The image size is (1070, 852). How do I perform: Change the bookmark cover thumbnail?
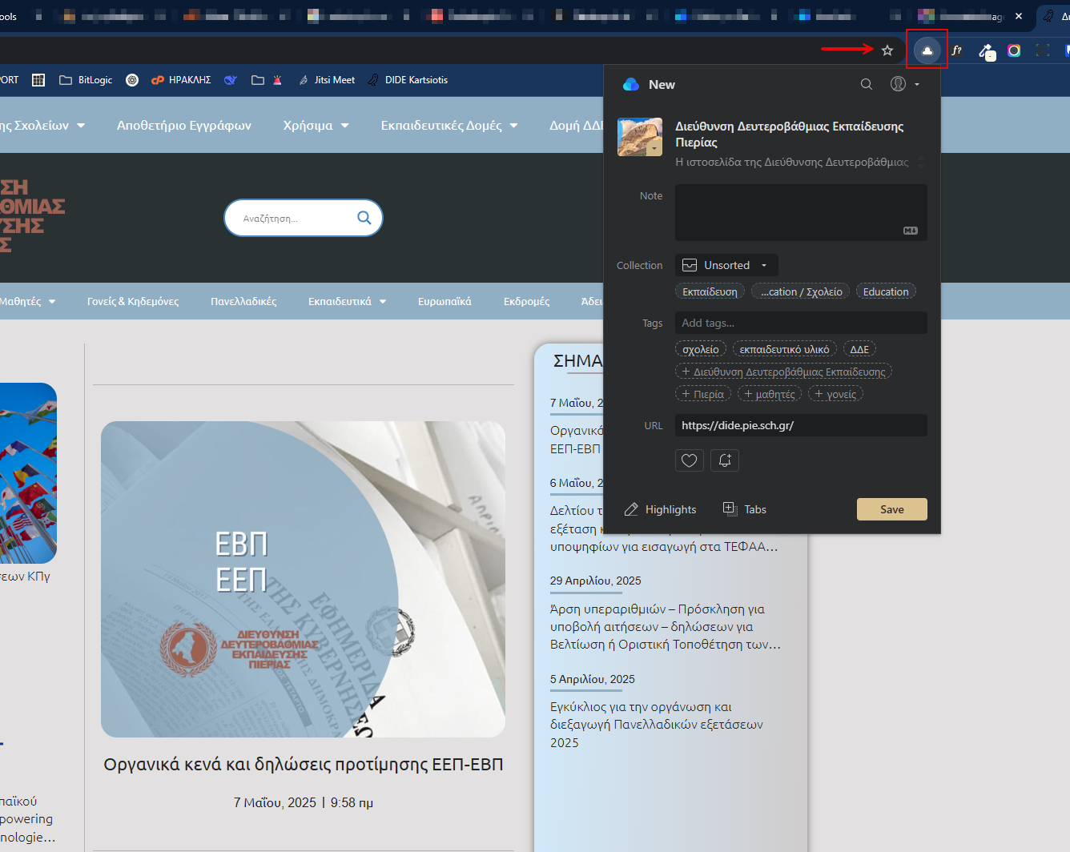coord(639,137)
